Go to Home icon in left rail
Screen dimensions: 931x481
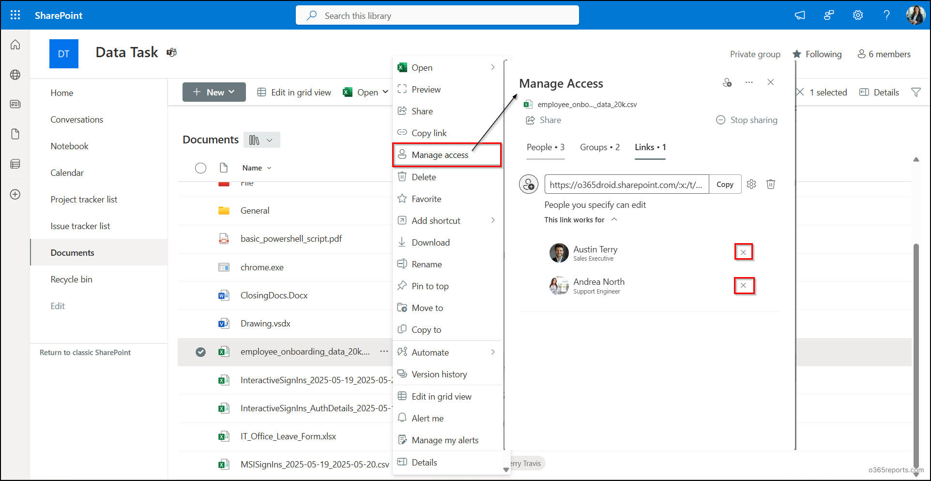pyautogui.click(x=15, y=45)
